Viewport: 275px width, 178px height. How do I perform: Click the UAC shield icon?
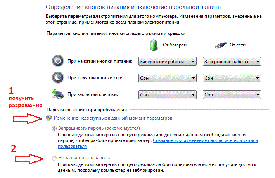(49, 118)
